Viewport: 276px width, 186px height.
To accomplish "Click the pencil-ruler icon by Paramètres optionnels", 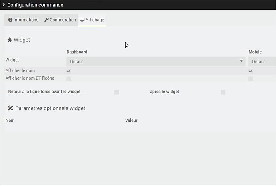I will point(10,108).
